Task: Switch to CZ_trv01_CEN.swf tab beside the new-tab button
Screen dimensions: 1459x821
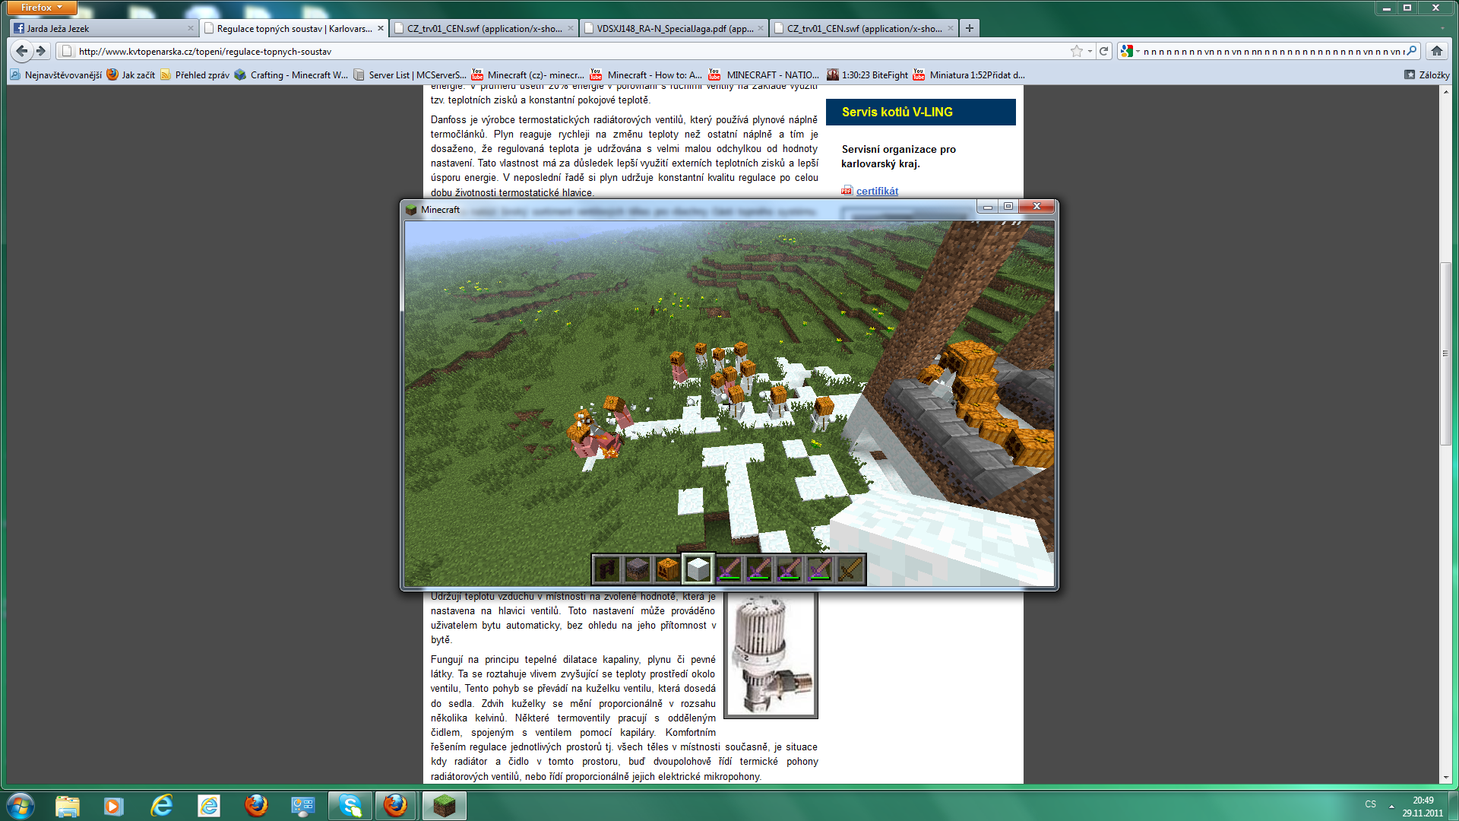Action: (x=864, y=28)
